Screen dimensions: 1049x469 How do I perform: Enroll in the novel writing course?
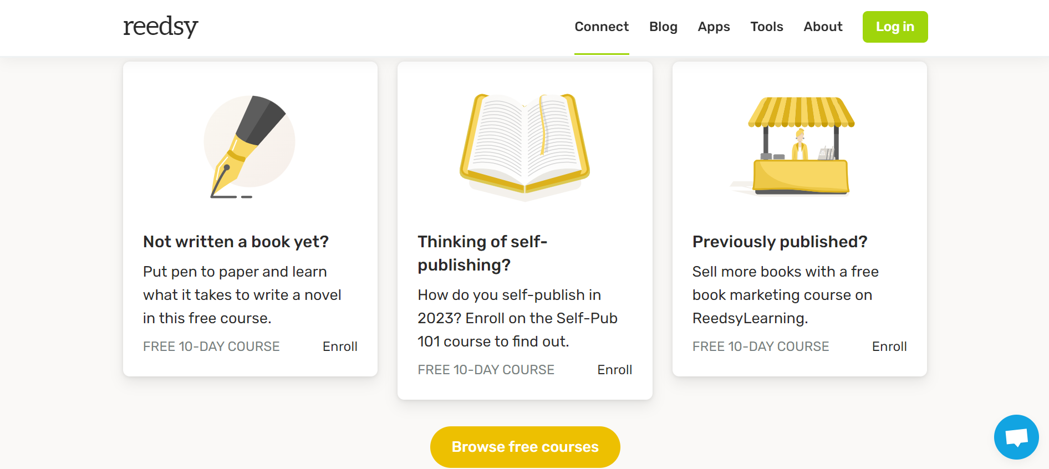click(x=340, y=346)
